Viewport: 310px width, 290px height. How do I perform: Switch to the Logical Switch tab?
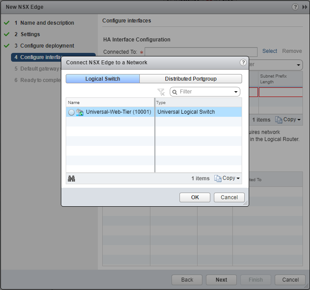coord(103,79)
